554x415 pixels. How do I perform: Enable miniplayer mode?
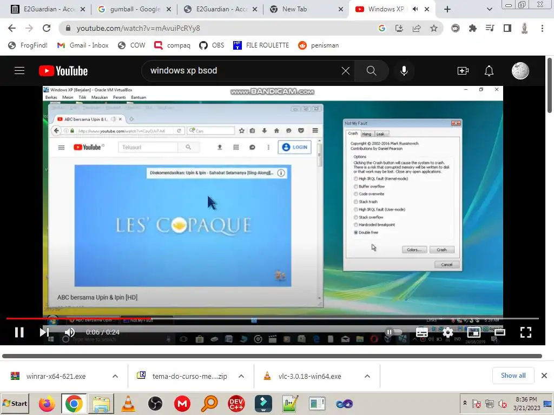(474, 332)
